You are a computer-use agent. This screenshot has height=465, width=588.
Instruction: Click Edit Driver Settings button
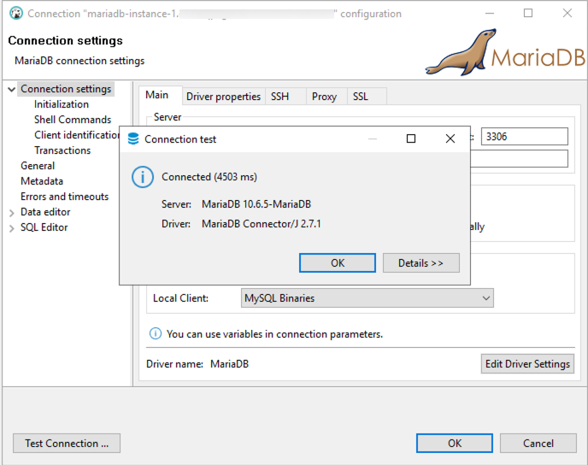[527, 363]
